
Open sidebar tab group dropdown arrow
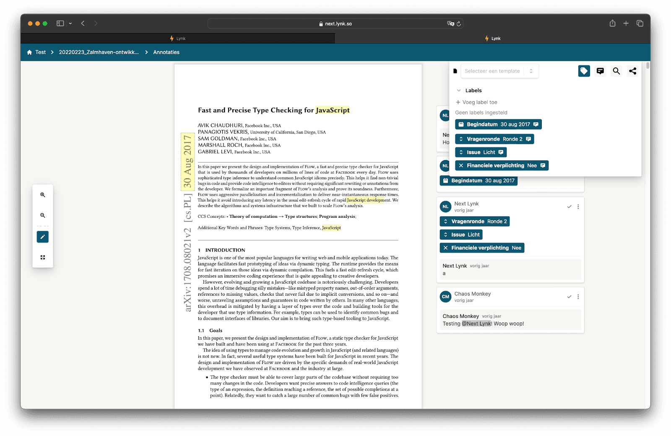point(70,23)
